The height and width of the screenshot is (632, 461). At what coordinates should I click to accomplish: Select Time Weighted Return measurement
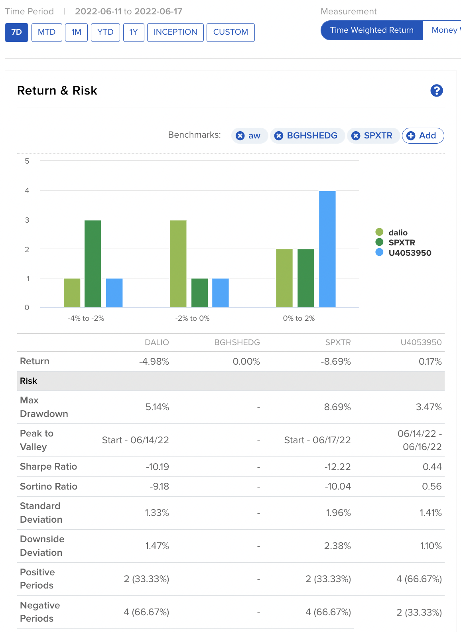[x=372, y=30]
